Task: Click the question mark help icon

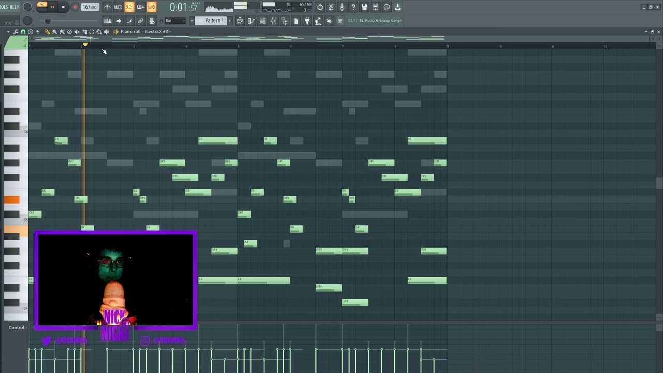Action: click(x=353, y=7)
